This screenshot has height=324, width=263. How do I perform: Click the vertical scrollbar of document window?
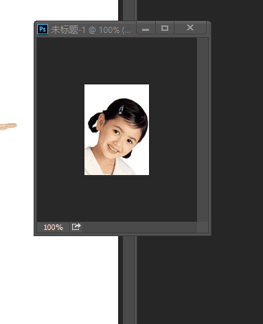tap(203, 130)
